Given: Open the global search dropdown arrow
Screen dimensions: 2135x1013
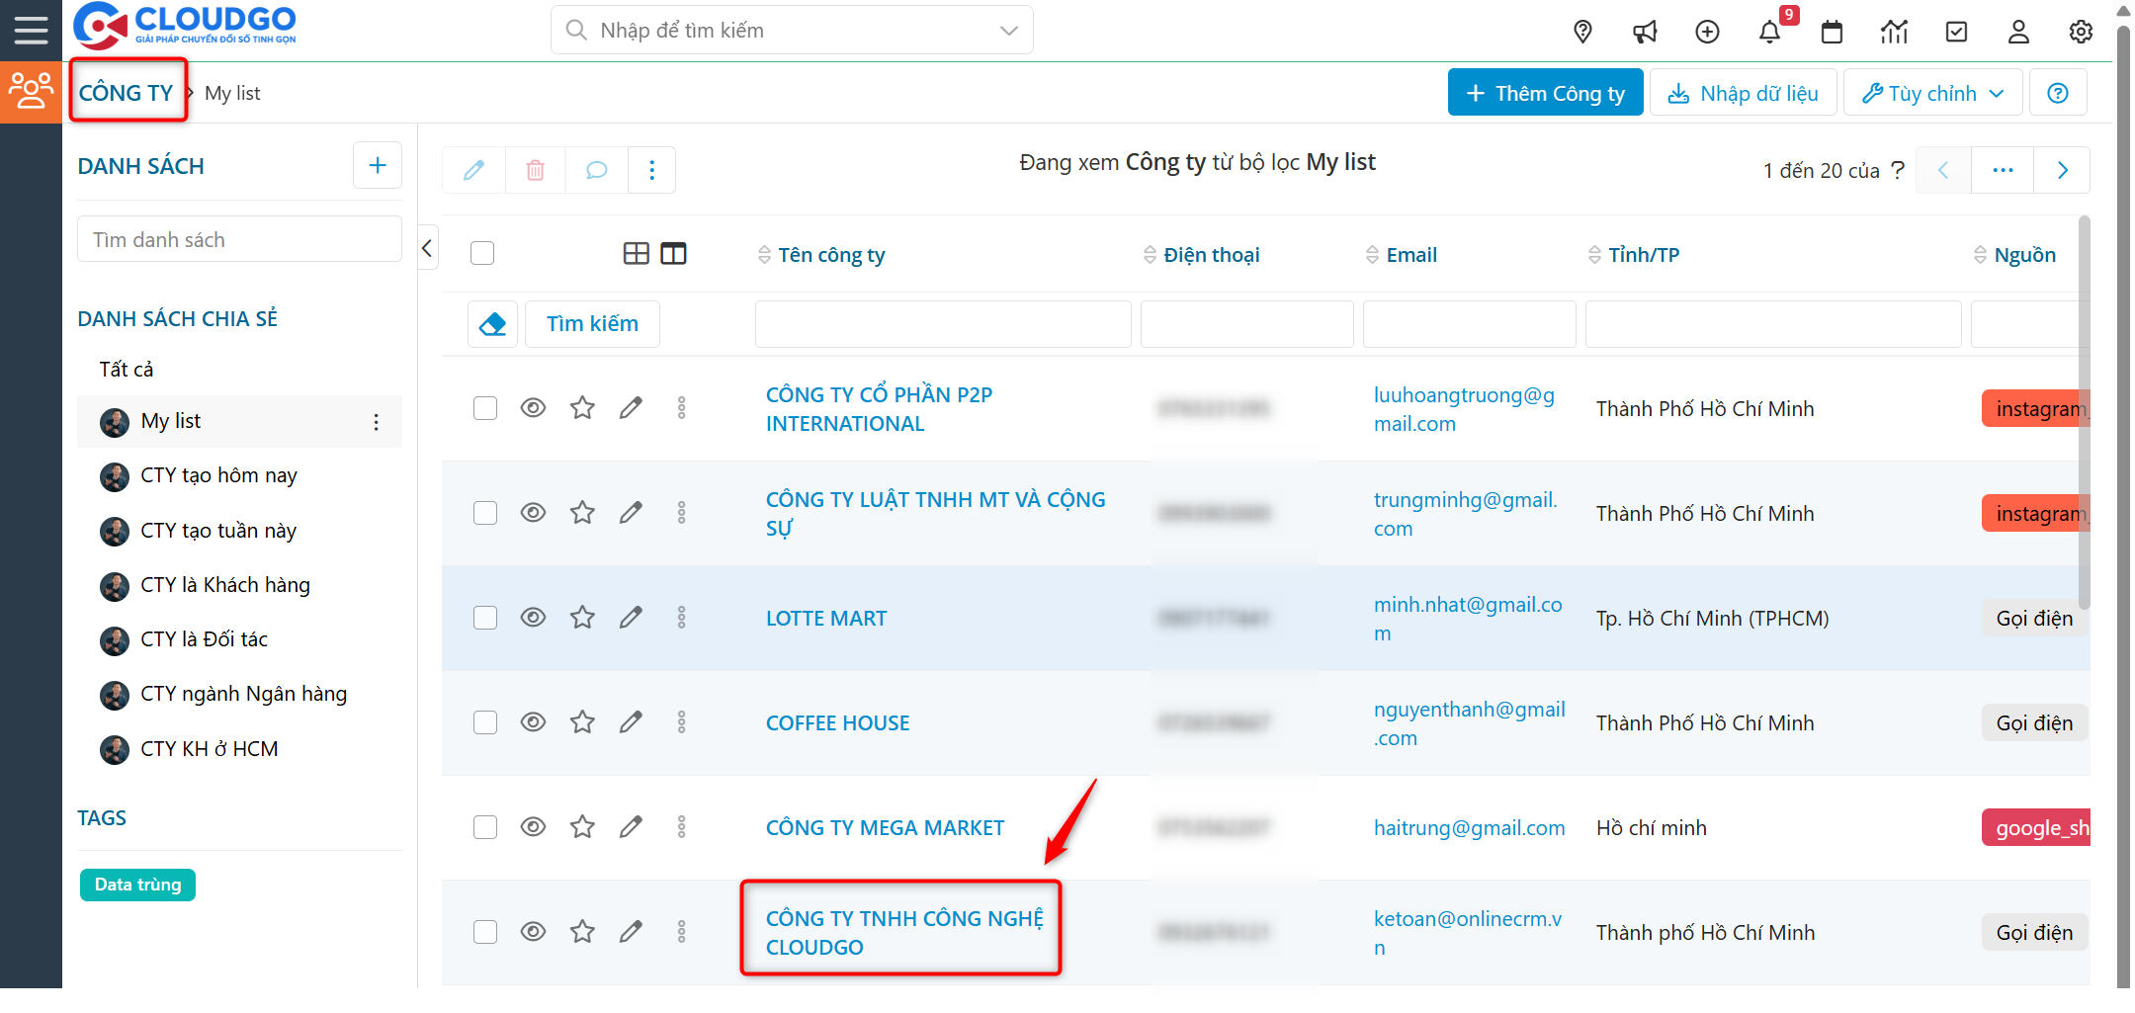Looking at the screenshot, I should (x=1008, y=31).
